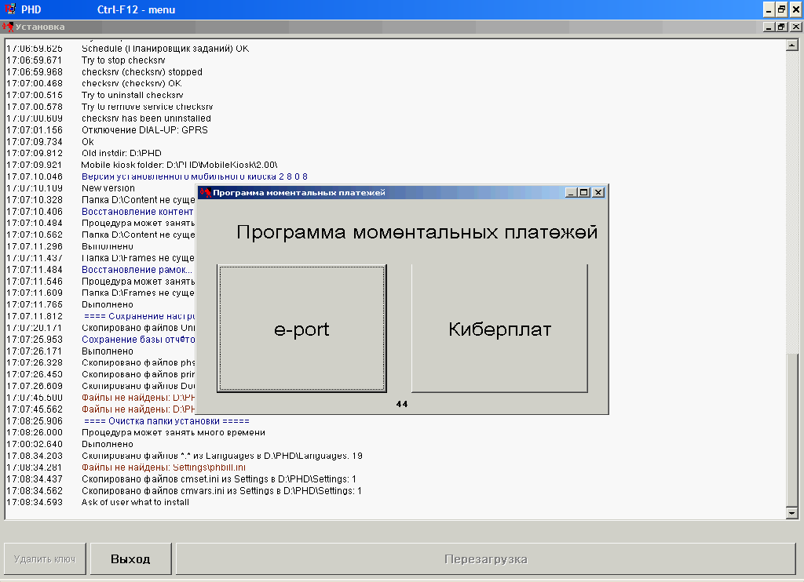The image size is (804, 582).
Task: Click the dialog heading 'Программа моментальных платежей'
Action: (417, 232)
